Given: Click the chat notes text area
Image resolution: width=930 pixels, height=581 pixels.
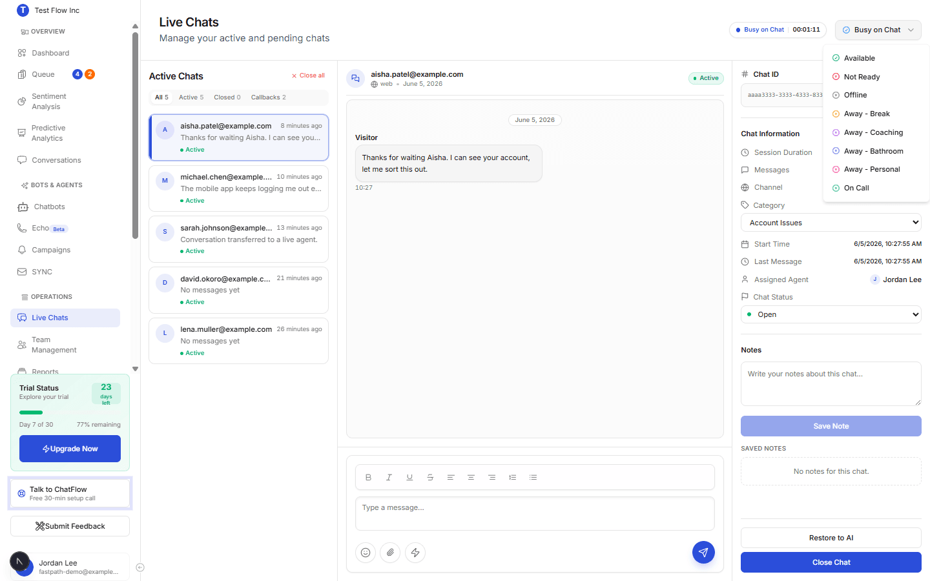Looking at the screenshot, I should coord(831,383).
